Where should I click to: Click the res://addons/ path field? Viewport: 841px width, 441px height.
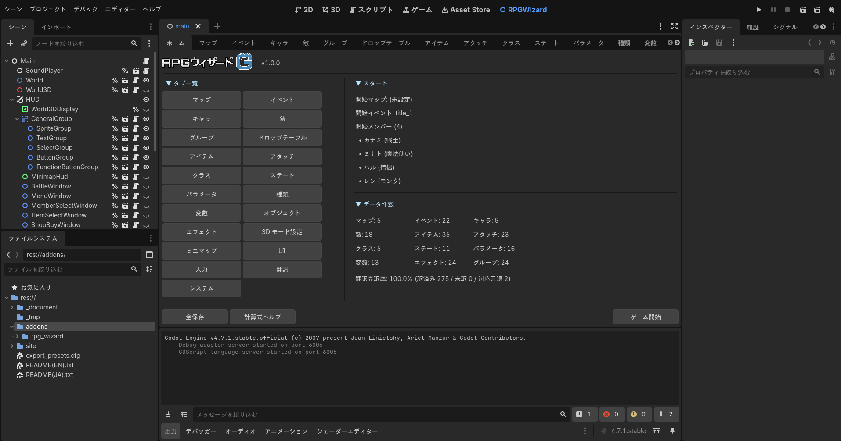pos(82,255)
